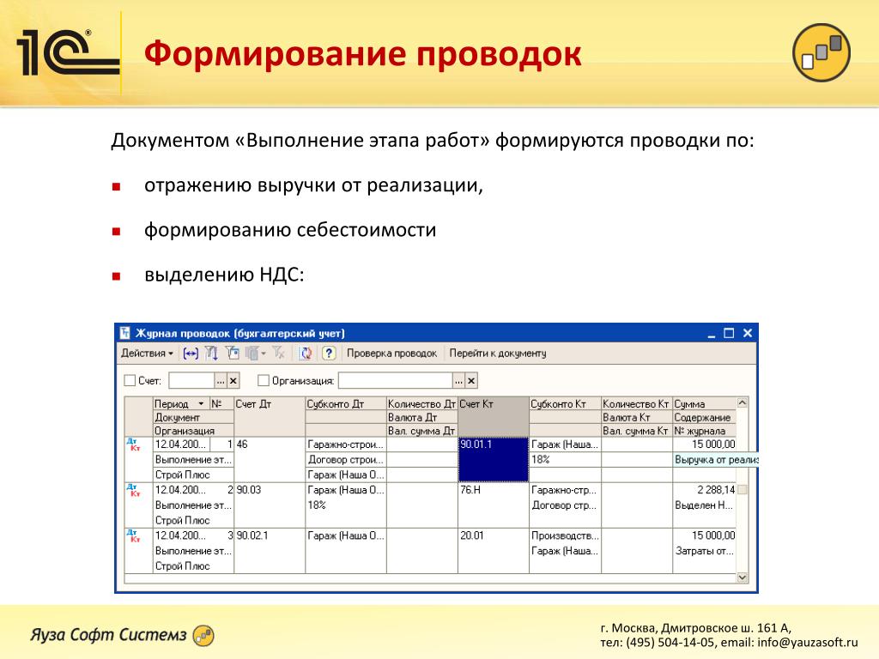
Task: Click the journal window title icon
Action: click(125, 333)
